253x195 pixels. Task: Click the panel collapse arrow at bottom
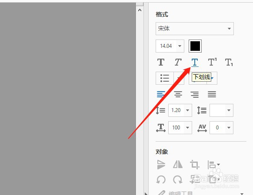click(146, 194)
